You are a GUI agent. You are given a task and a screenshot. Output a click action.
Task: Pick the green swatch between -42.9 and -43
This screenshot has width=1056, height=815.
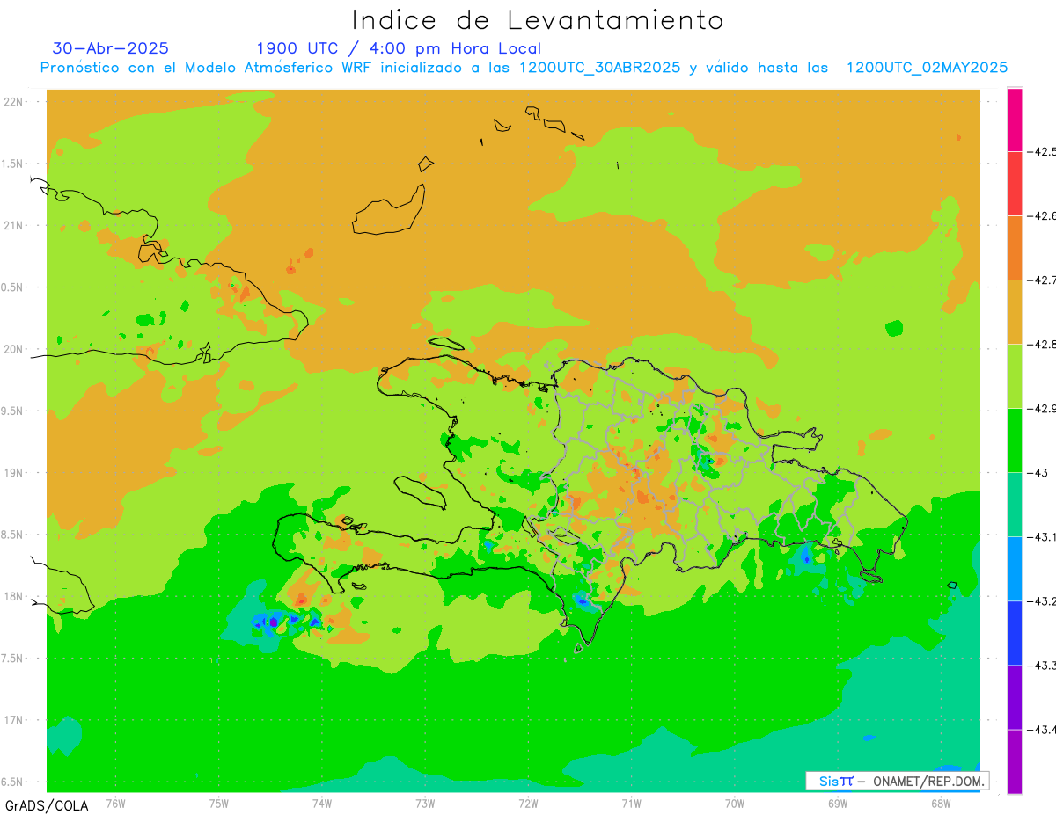tap(1015, 440)
